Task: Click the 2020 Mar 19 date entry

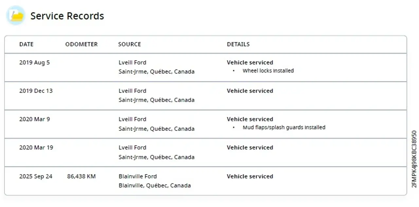Action: coord(36,147)
